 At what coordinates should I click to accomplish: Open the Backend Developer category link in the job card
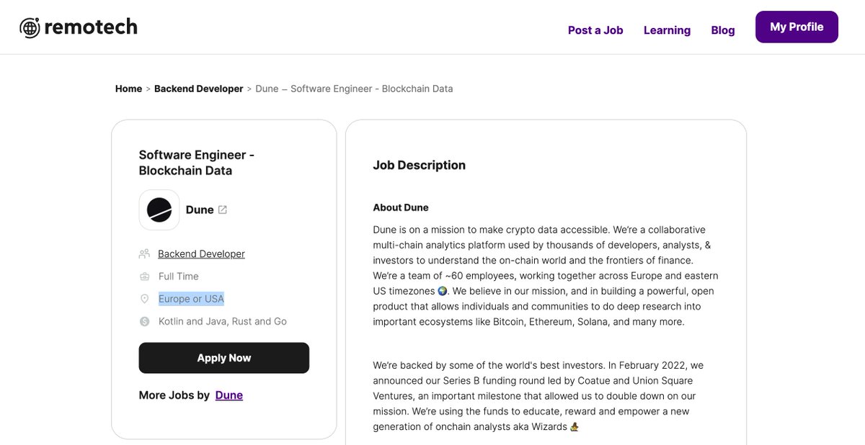coord(201,253)
